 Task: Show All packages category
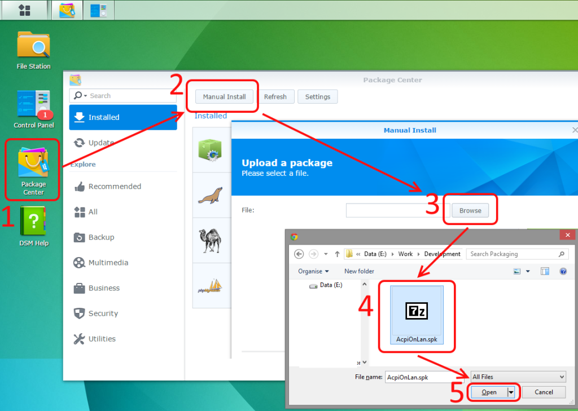122,212
